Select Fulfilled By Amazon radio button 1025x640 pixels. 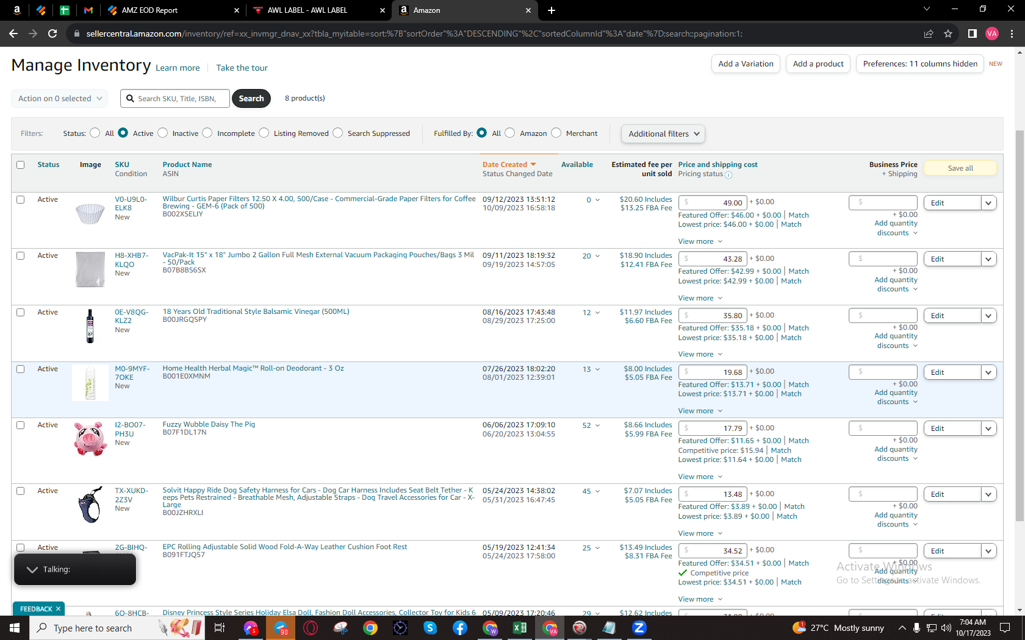point(510,133)
